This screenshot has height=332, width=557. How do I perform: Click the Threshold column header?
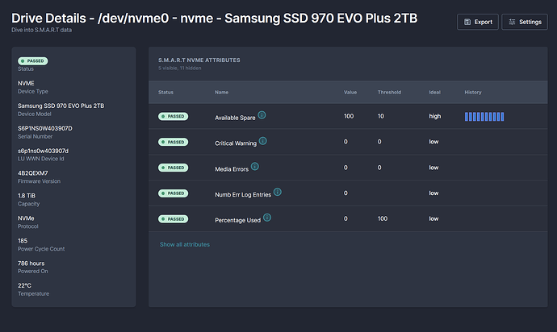click(x=389, y=92)
